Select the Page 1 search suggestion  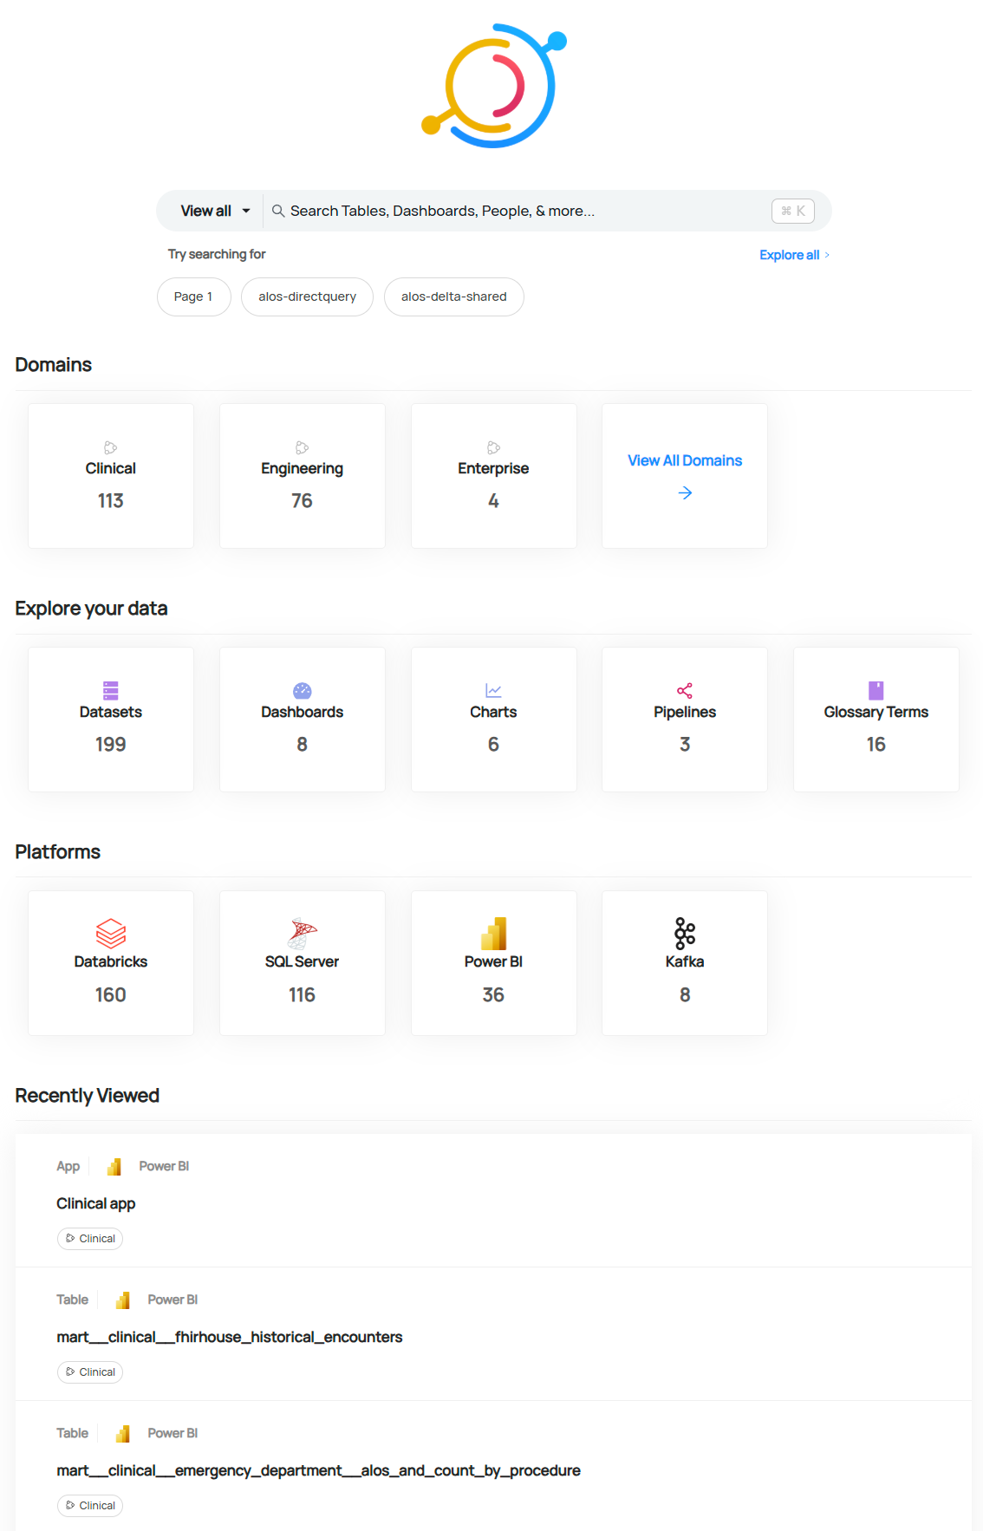pos(193,296)
